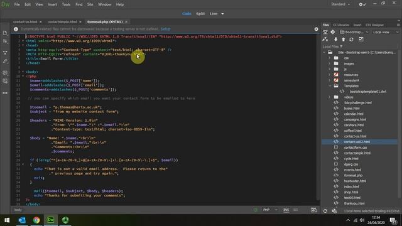The height and width of the screenshot is (226, 402).
Task: Click Real-time Preview icon in status bar
Action: pyautogui.click(x=313, y=210)
